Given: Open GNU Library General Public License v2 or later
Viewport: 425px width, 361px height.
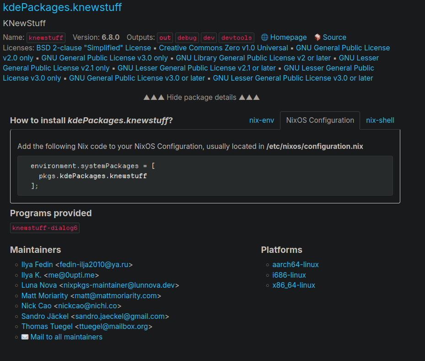Looking at the screenshot, I should point(253,58).
